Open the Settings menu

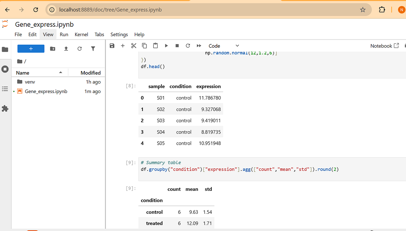tap(119, 34)
